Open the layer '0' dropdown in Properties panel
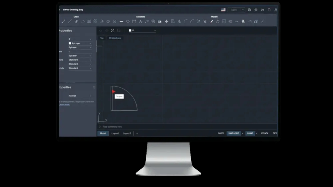333x187 pixels. point(80,39)
